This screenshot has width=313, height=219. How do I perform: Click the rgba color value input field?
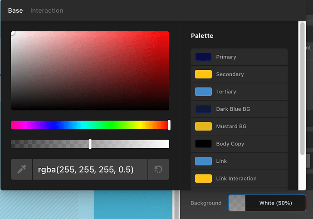tap(89, 169)
